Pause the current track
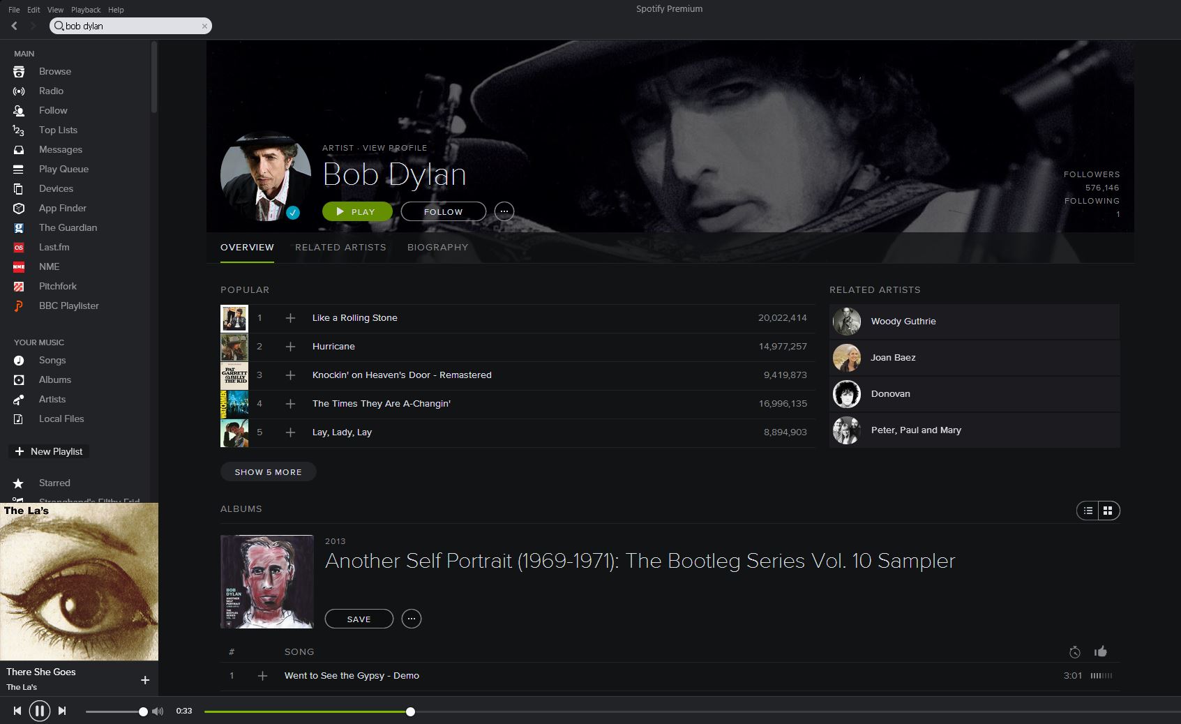The height and width of the screenshot is (724, 1181). (40, 711)
